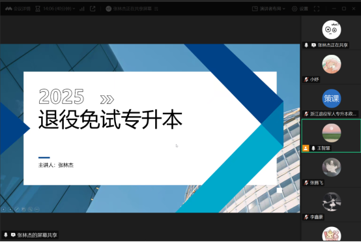Click the magnifier zoom icon on slide
The width and height of the screenshot is (361, 242).
pyautogui.click(x=30, y=209)
